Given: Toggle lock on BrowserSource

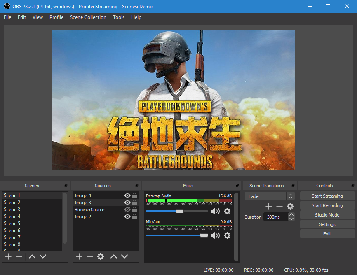Looking at the screenshot, I should click(x=135, y=210).
